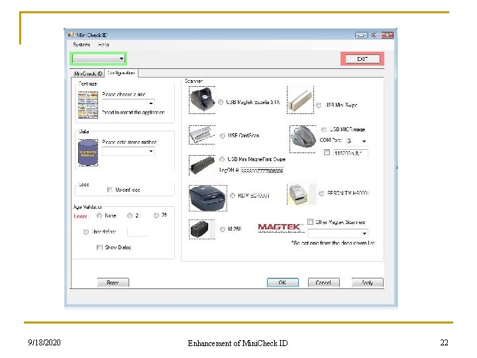Select Under 21 age validation option
Viewport: 477px width, 358px height.
coord(130,215)
